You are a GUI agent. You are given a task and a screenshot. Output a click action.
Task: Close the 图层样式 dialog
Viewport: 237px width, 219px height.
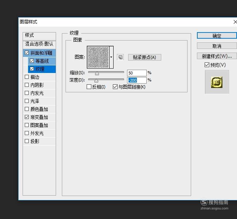click(x=235, y=22)
